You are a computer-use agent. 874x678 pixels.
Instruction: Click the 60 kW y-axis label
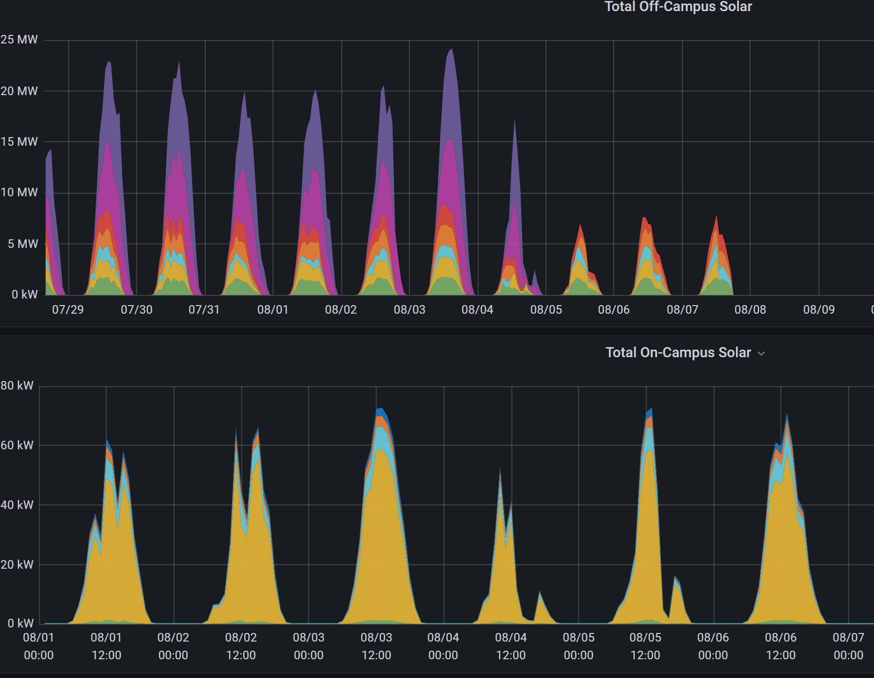(x=17, y=445)
